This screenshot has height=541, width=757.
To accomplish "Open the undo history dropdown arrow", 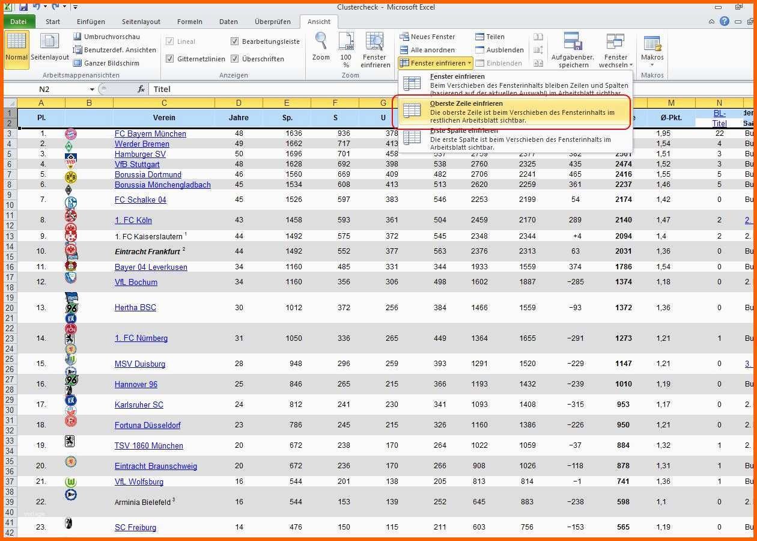I will click(46, 7).
